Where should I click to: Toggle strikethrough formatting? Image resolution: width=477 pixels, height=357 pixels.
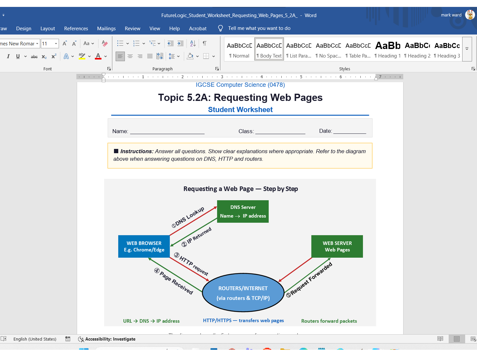tap(34, 57)
